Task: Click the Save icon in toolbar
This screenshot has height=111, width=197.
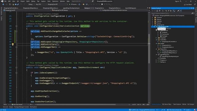Action: click(x=16, y=4)
